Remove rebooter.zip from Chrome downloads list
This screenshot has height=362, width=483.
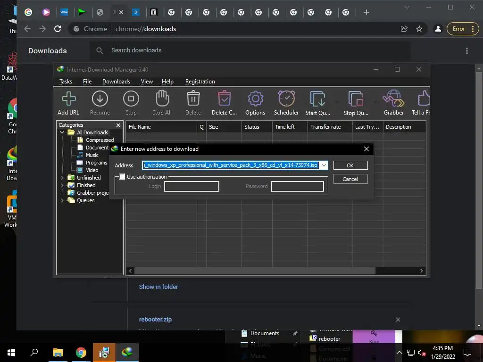click(398, 320)
